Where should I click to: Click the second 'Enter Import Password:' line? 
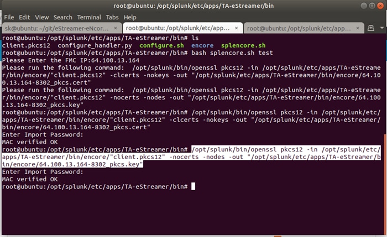pos(43,172)
